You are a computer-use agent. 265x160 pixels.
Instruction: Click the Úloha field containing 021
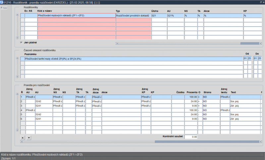(159, 16)
